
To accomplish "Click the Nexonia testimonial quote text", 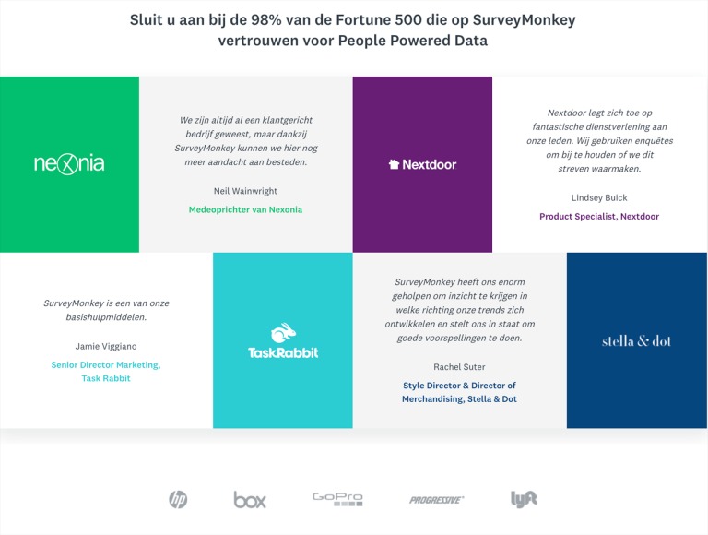I will pyautogui.click(x=245, y=140).
